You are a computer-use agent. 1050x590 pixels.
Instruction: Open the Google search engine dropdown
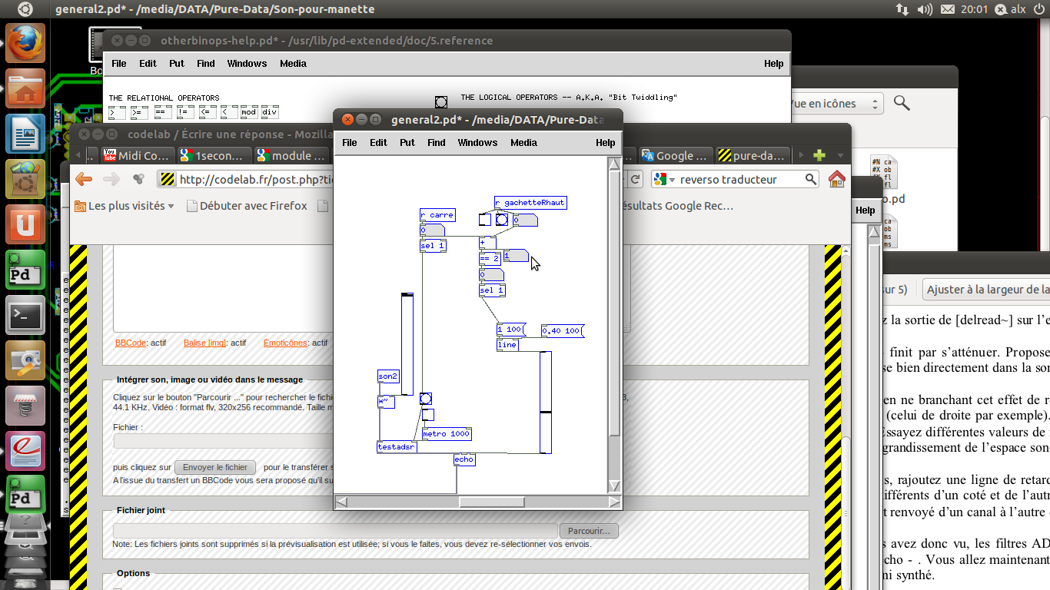coord(665,179)
